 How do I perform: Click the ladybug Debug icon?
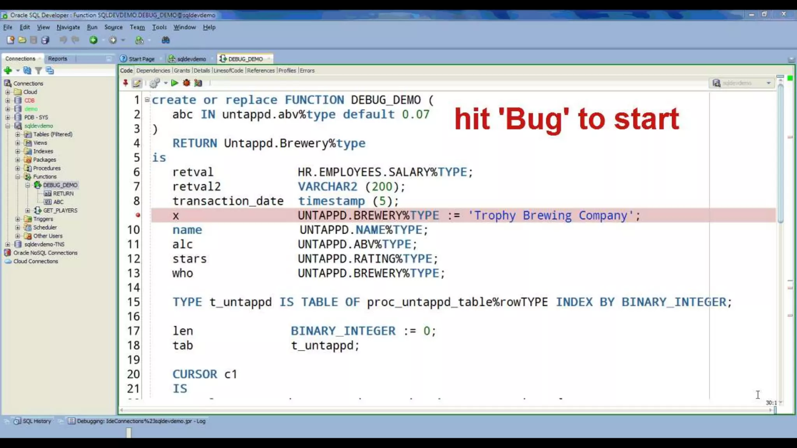click(186, 83)
